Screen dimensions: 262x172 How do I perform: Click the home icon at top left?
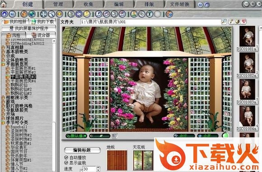pyautogui.click(x=3, y=4)
